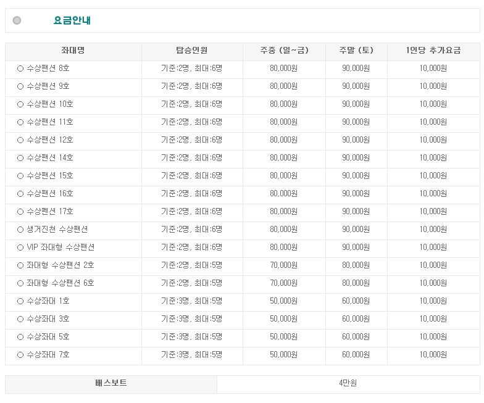Click the gray circle icon beside 요금안내

coord(17,20)
